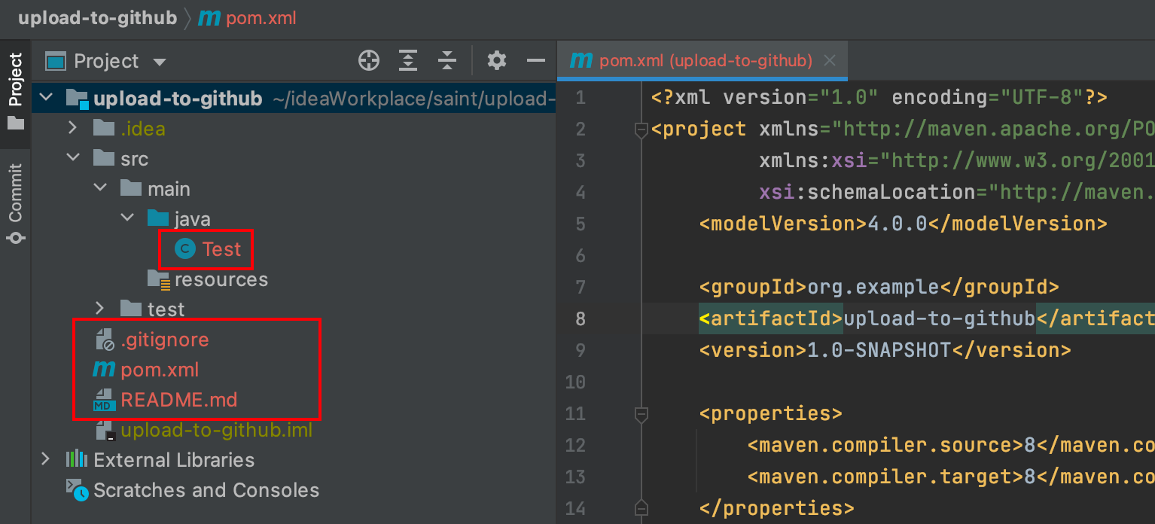
Task: Click line number 8 in the gutter
Action: pyautogui.click(x=580, y=318)
